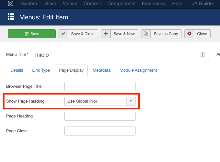Open the System menu

point(29,4)
